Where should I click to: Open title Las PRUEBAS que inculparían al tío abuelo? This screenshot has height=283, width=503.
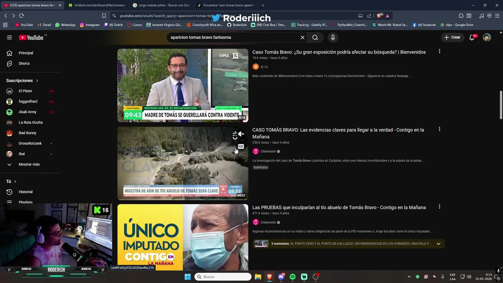click(339, 208)
